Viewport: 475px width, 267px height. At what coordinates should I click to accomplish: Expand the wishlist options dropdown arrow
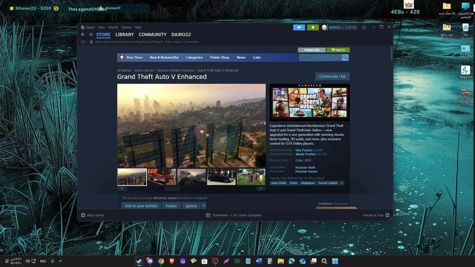pyautogui.click(x=203, y=206)
